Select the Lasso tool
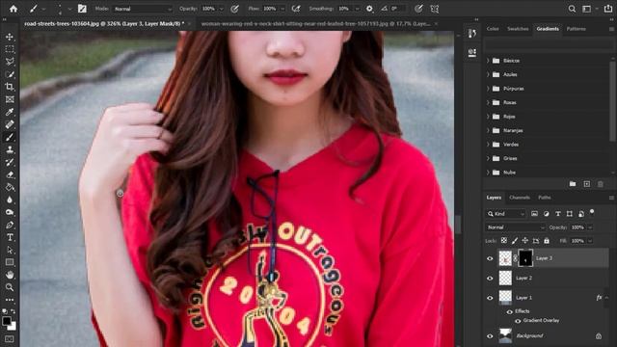 tap(10, 62)
